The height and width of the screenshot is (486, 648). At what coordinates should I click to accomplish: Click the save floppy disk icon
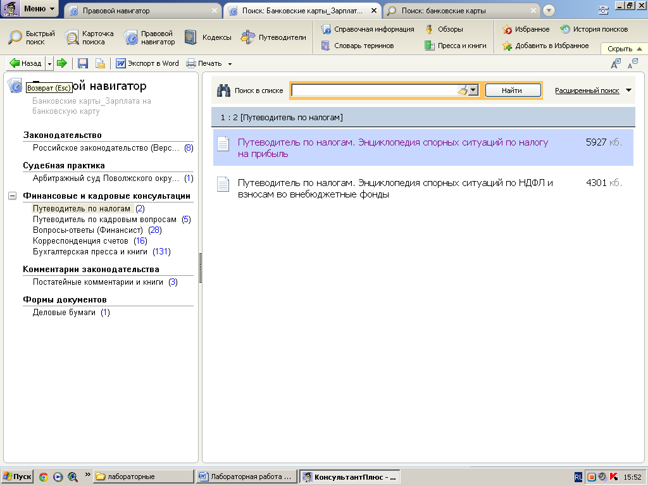[x=83, y=63]
